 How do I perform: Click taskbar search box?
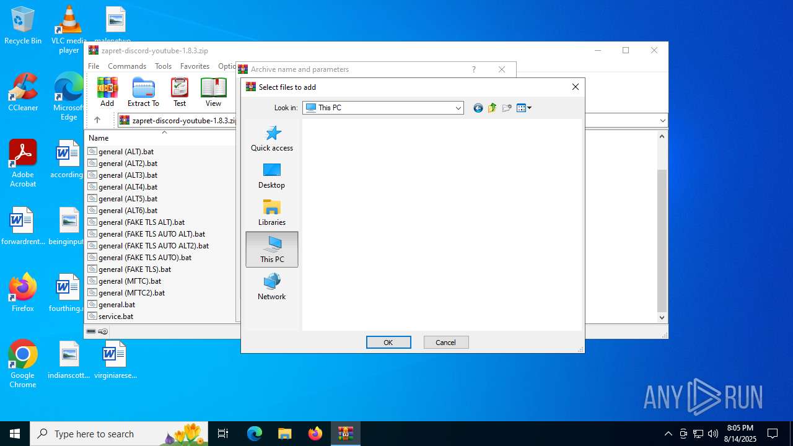click(119, 434)
